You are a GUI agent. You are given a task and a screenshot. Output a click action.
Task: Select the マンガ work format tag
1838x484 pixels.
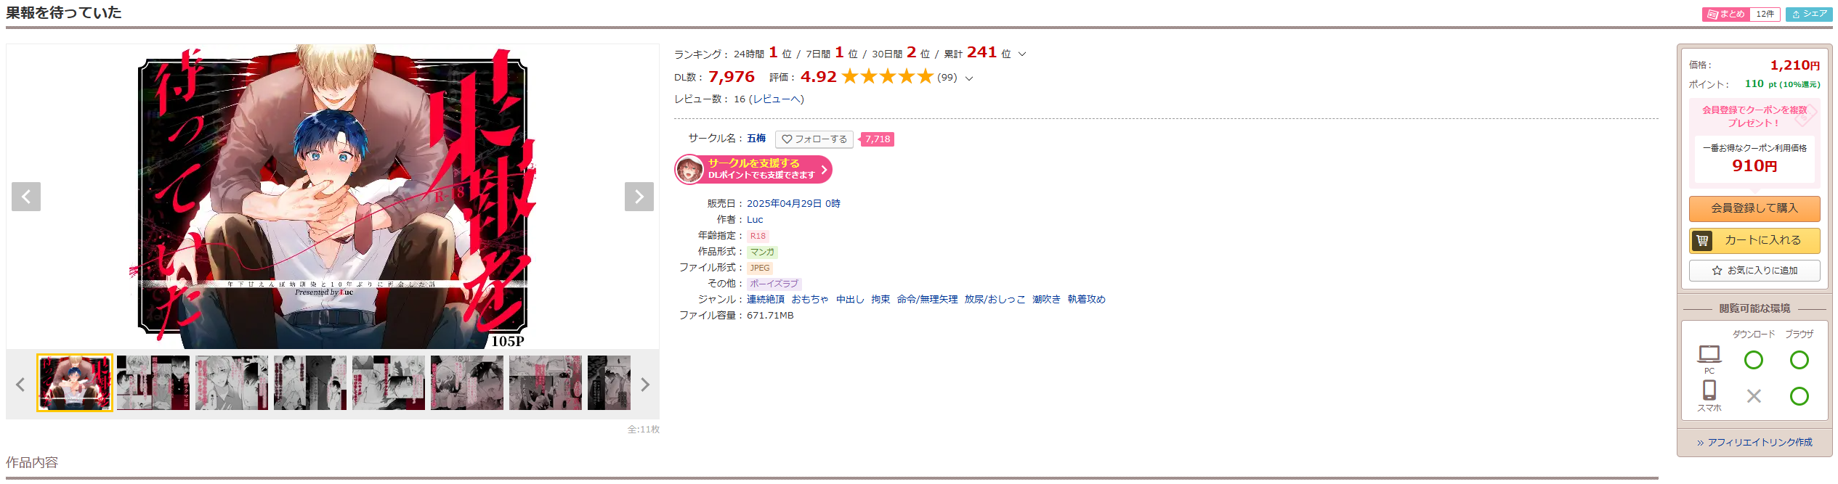pyautogui.click(x=762, y=253)
